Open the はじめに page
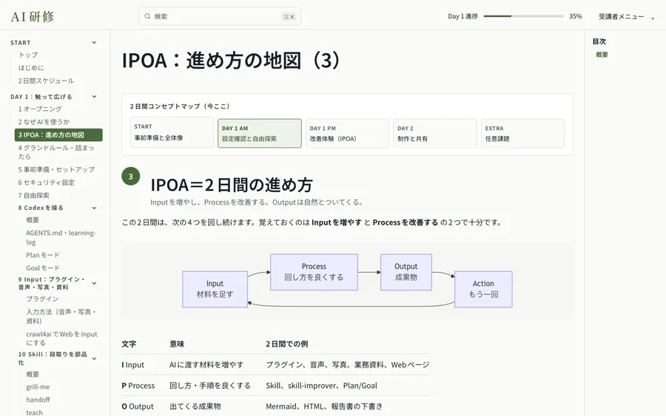 pos(31,67)
